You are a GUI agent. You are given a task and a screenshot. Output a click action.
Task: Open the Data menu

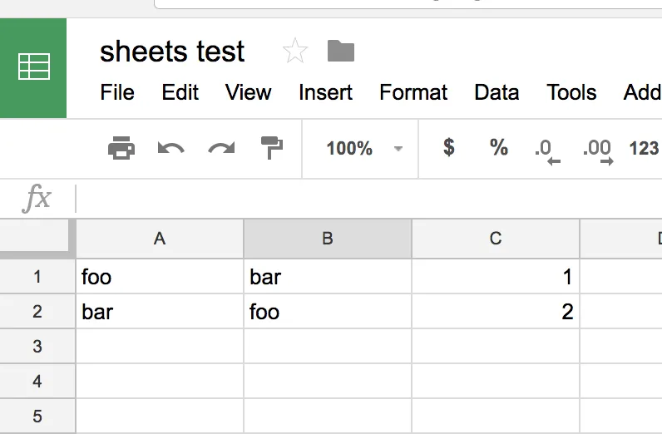[x=496, y=92]
